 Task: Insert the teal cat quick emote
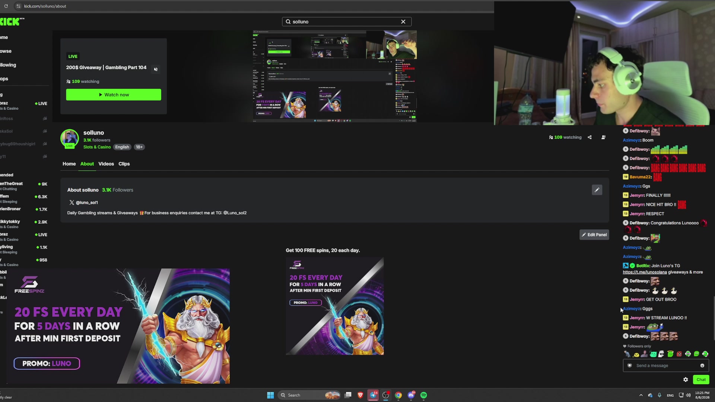pos(653,354)
